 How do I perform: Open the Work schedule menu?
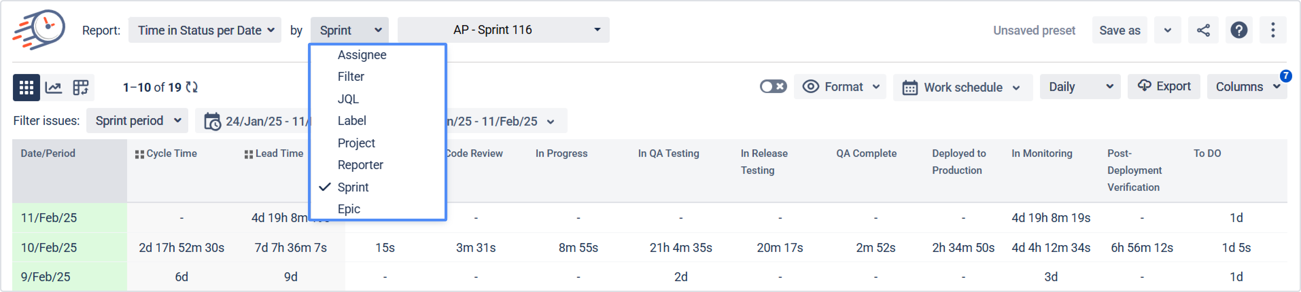[962, 87]
